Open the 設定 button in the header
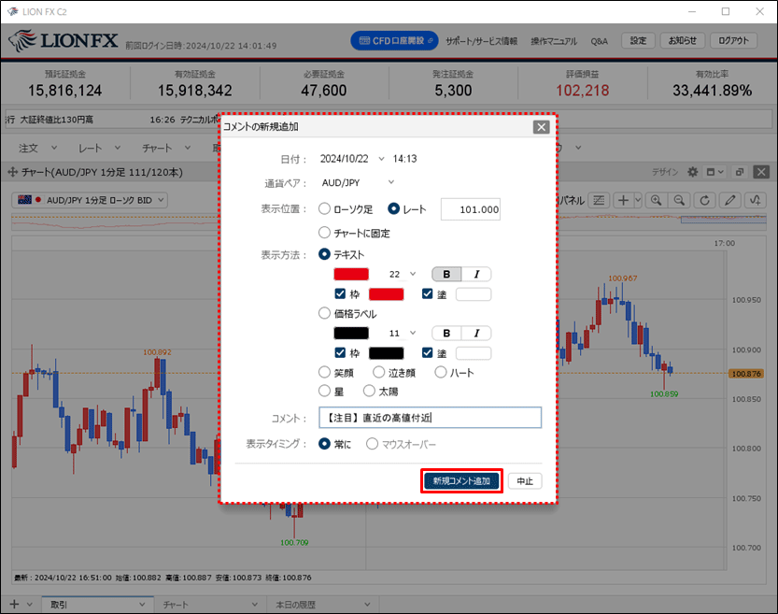The height and width of the screenshot is (614, 778). pos(638,41)
